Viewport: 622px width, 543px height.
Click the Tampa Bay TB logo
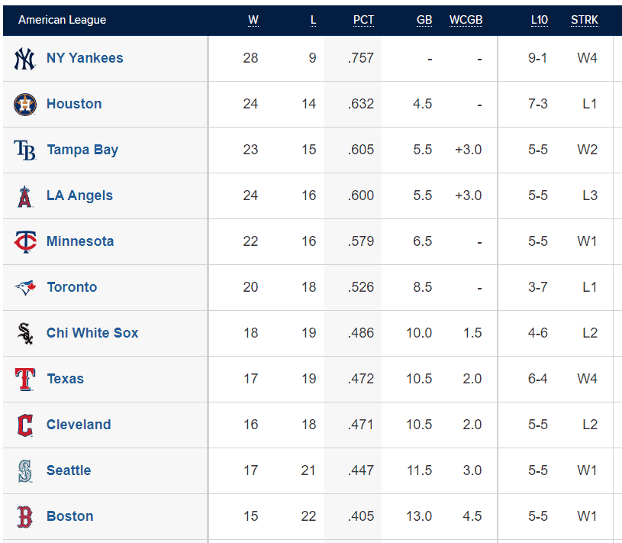pyautogui.click(x=24, y=150)
